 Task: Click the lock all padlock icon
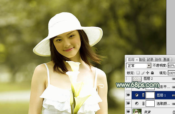[x=152, y=73]
